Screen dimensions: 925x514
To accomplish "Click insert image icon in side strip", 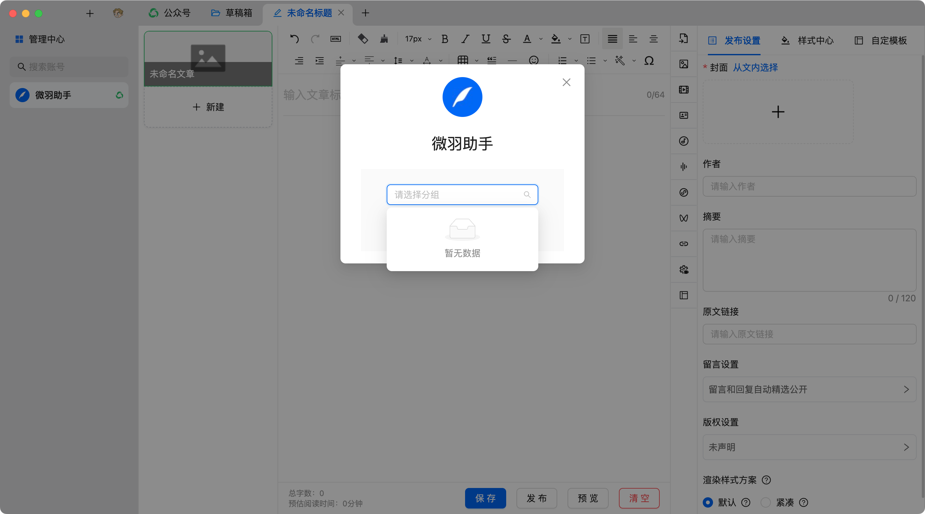I will 684,64.
